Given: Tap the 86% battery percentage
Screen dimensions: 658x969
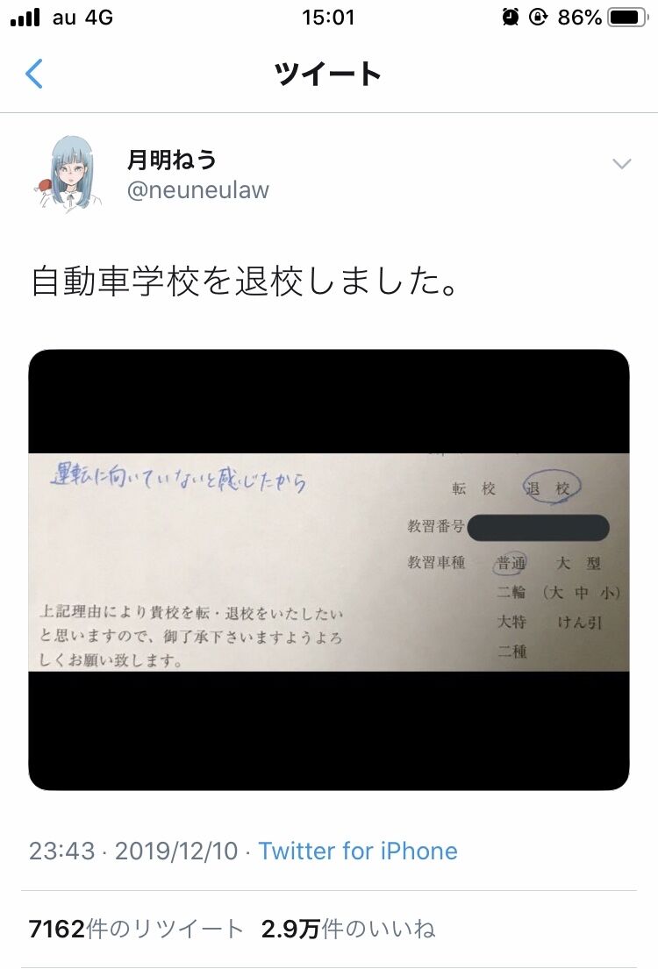Looking at the screenshot, I should [579, 18].
